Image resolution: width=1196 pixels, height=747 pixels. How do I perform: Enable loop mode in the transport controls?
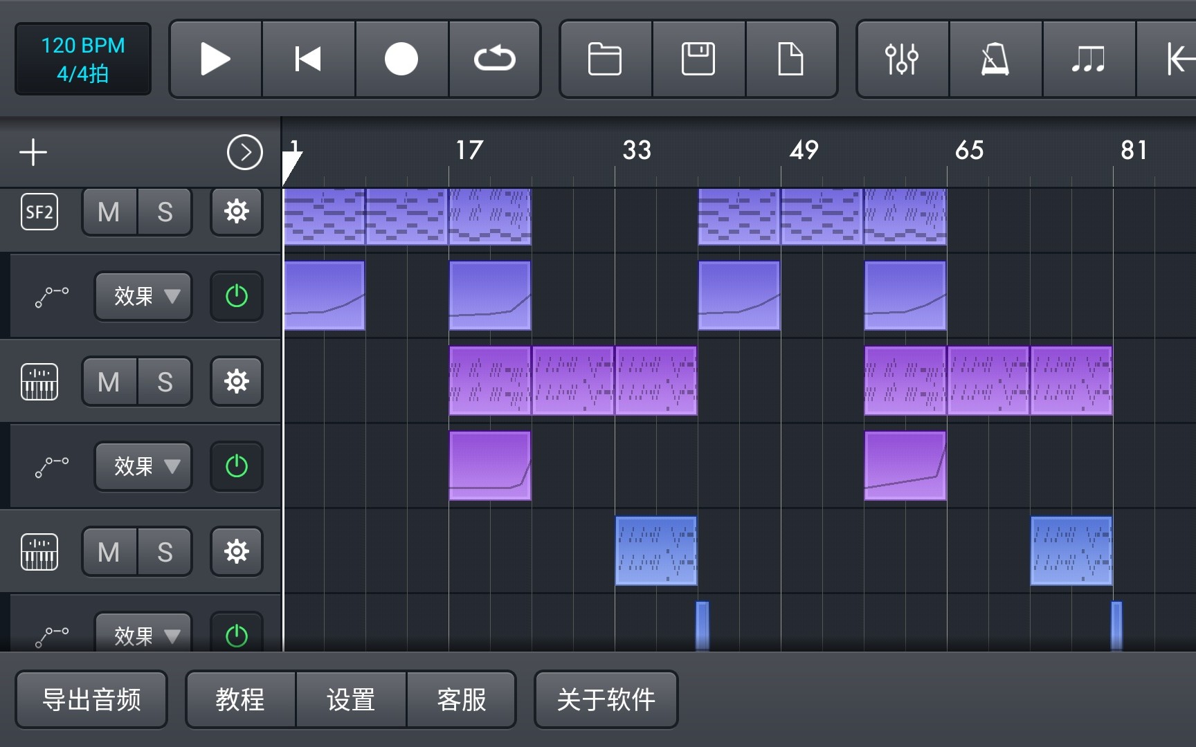coord(494,59)
